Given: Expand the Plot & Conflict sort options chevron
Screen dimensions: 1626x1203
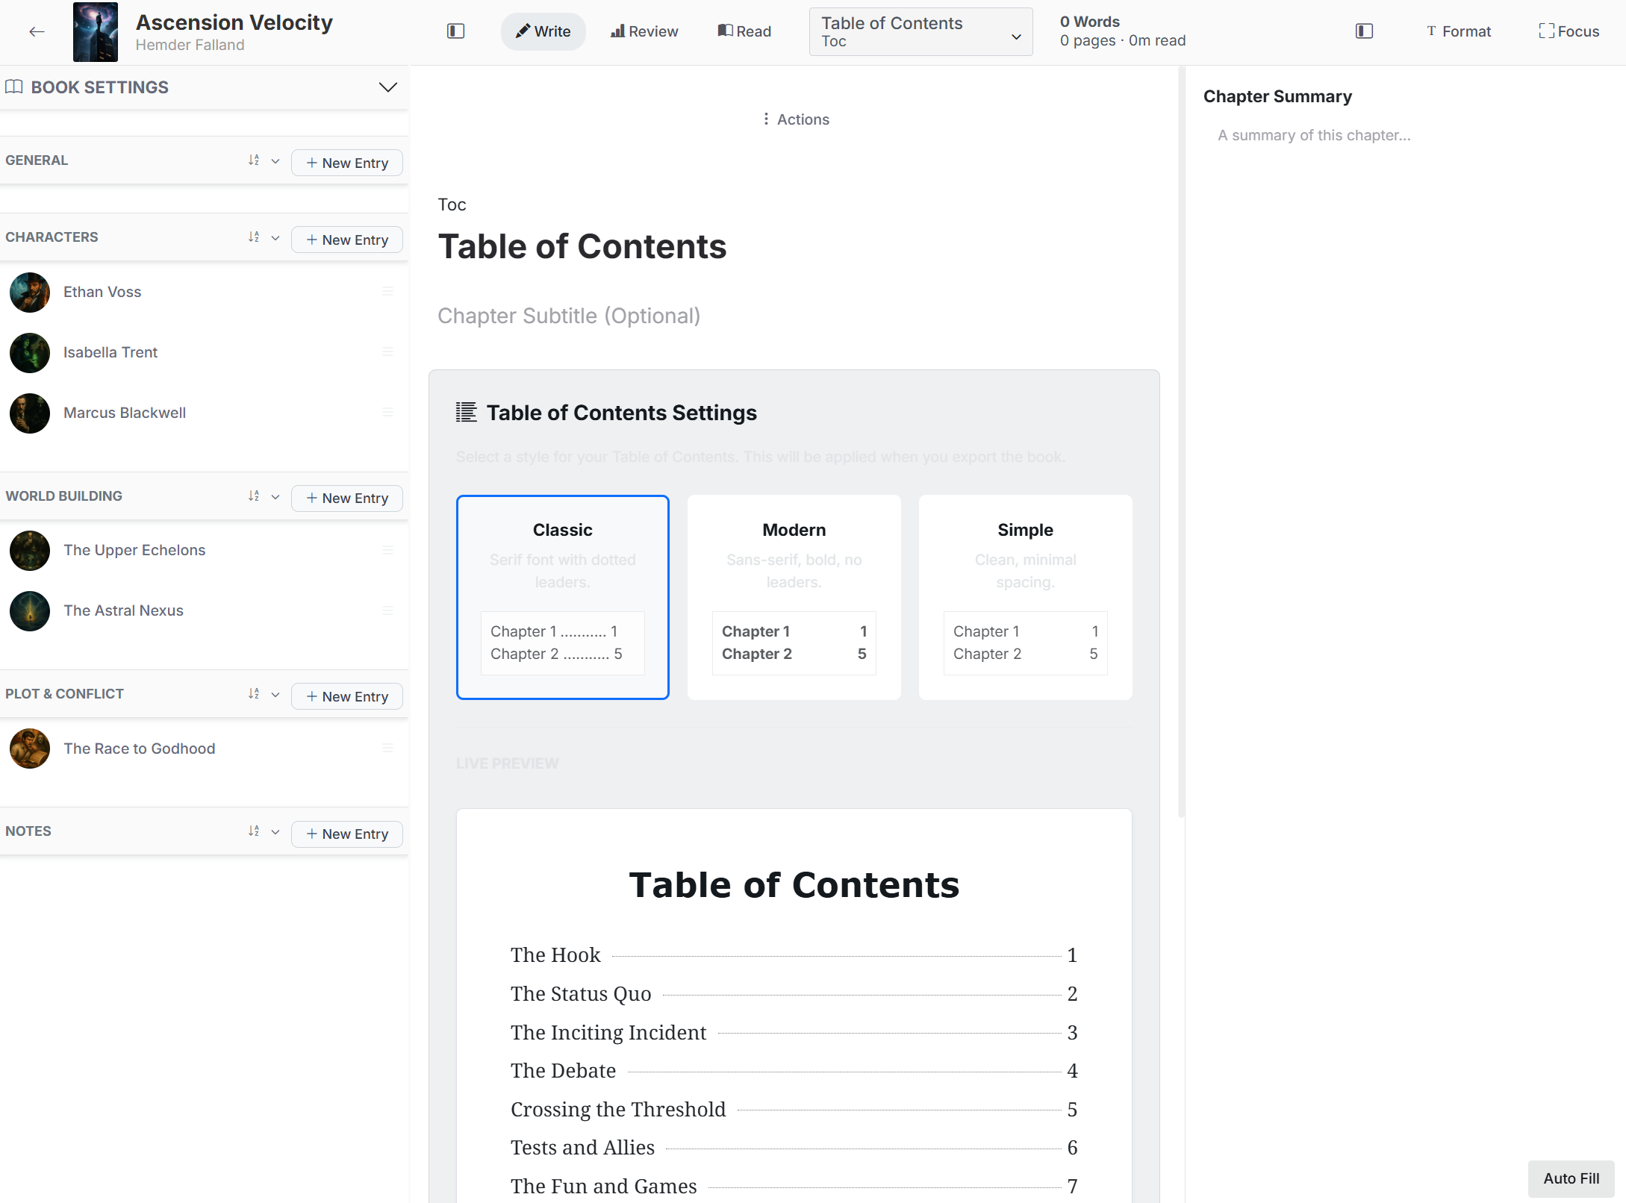Looking at the screenshot, I should point(275,695).
